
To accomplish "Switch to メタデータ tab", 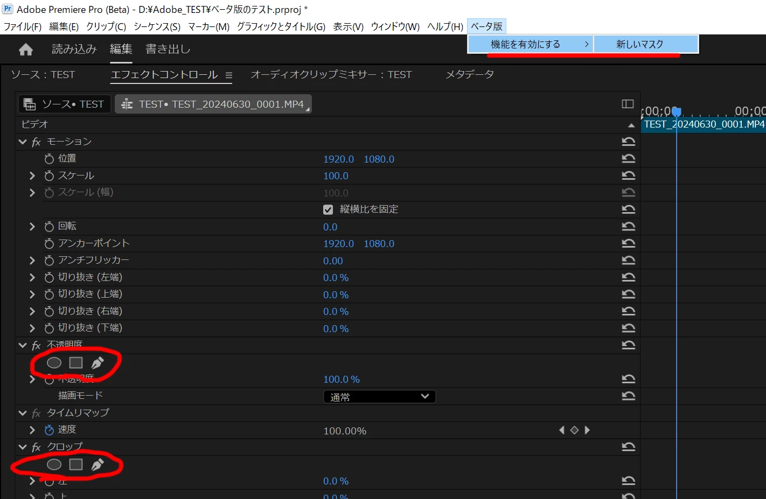I will 470,75.
